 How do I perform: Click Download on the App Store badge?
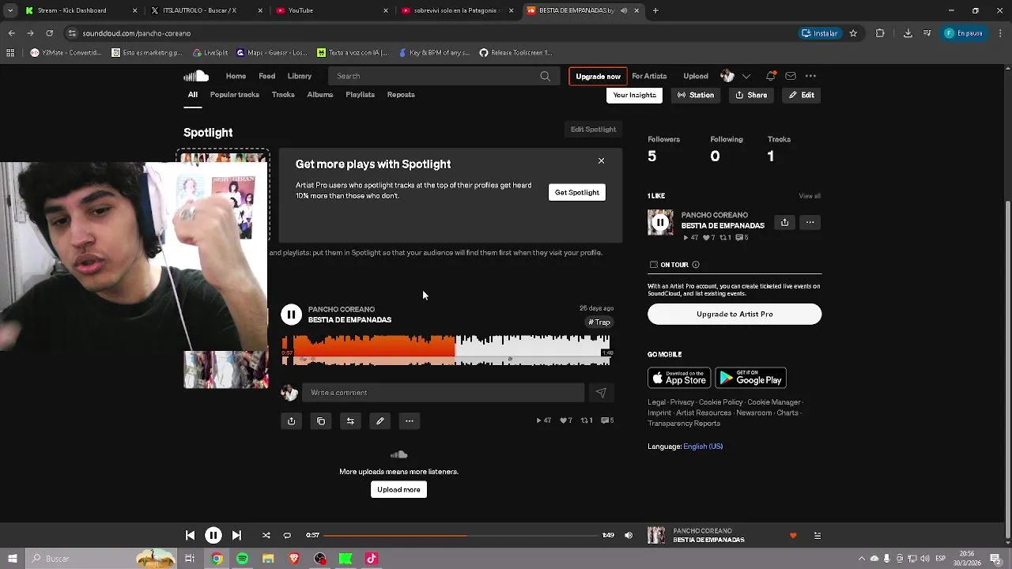pos(679,378)
